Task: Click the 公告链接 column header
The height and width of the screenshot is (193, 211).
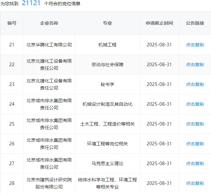Action: coord(195,23)
